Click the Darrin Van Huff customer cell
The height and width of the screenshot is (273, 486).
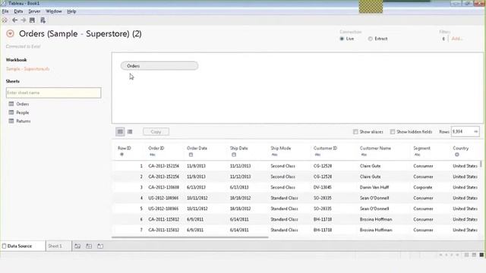374,187
